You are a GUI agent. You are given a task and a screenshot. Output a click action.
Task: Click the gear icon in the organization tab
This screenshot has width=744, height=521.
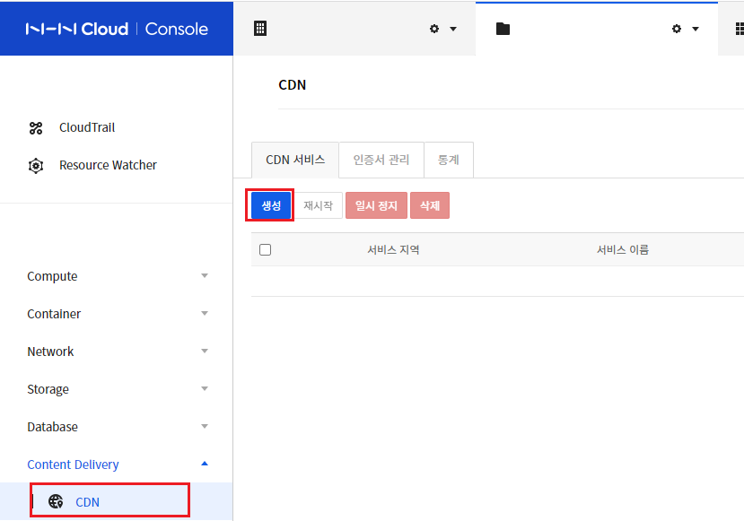coord(434,29)
